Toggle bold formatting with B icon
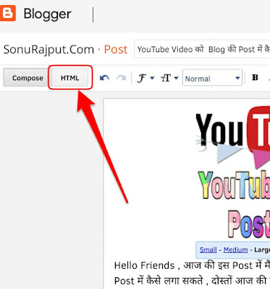 (255, 77)
